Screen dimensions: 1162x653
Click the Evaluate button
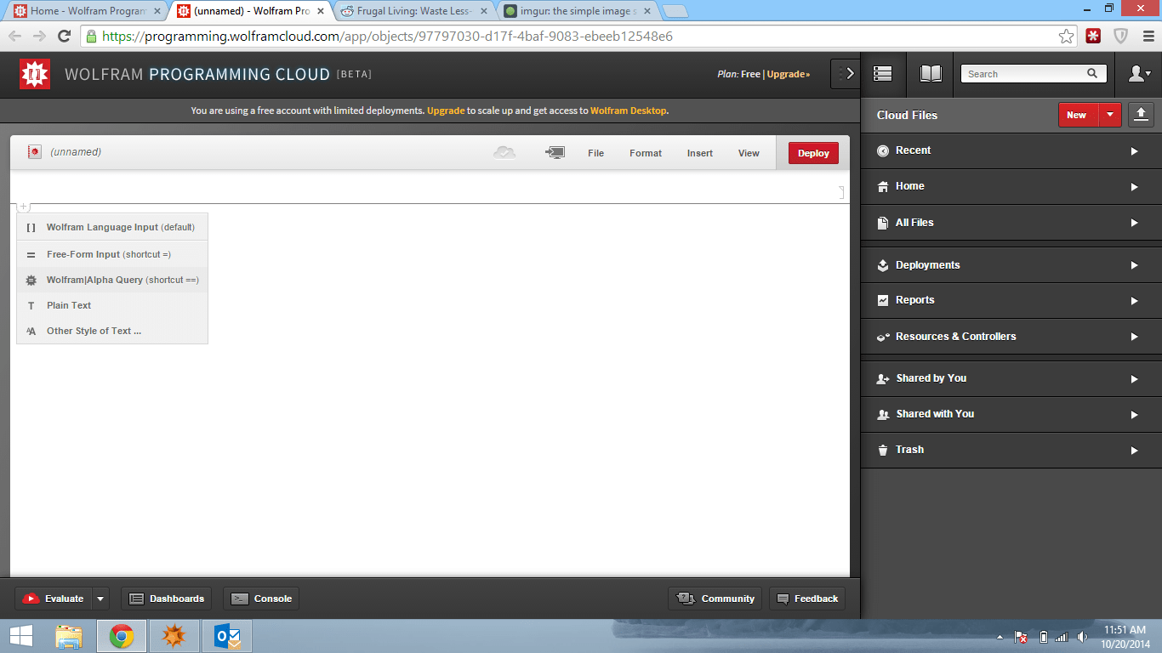coord(54,599)
